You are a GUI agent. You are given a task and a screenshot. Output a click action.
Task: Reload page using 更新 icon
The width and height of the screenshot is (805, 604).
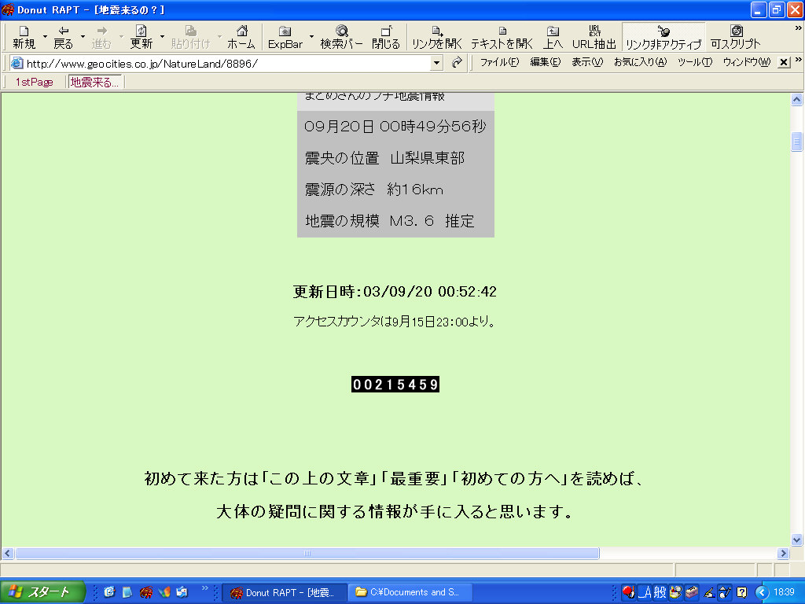coord(142,37)
